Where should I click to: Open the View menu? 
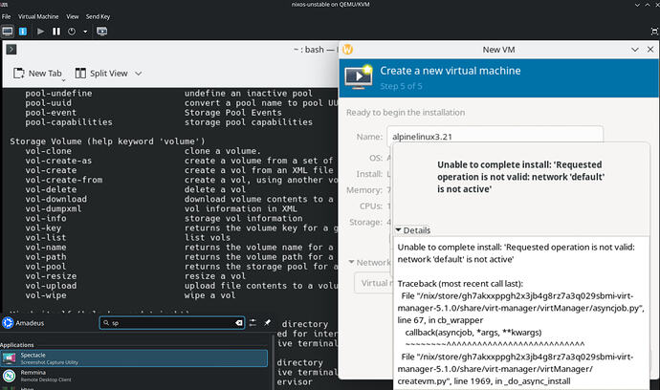[73, 16]
